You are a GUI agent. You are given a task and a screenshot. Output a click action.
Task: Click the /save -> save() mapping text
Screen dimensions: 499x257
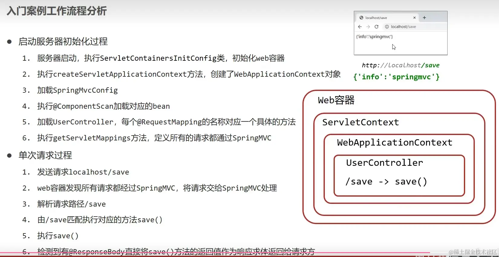(x=386, y=182)
